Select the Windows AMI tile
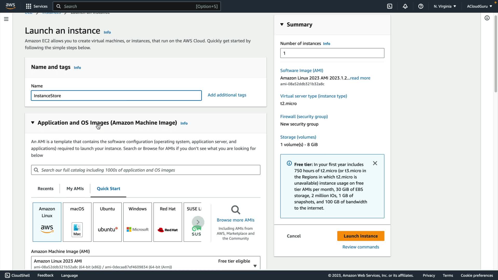Image resolution: width=498 pixels, height=280 pixels. [137, 222]
